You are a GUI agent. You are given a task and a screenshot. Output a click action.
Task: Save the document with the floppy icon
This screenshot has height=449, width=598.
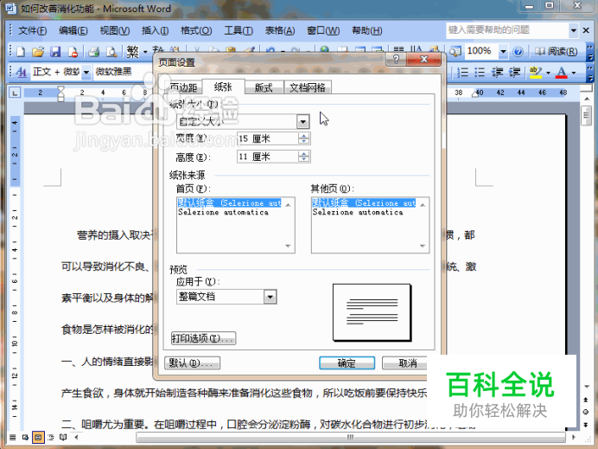click(x=55, y=51)
